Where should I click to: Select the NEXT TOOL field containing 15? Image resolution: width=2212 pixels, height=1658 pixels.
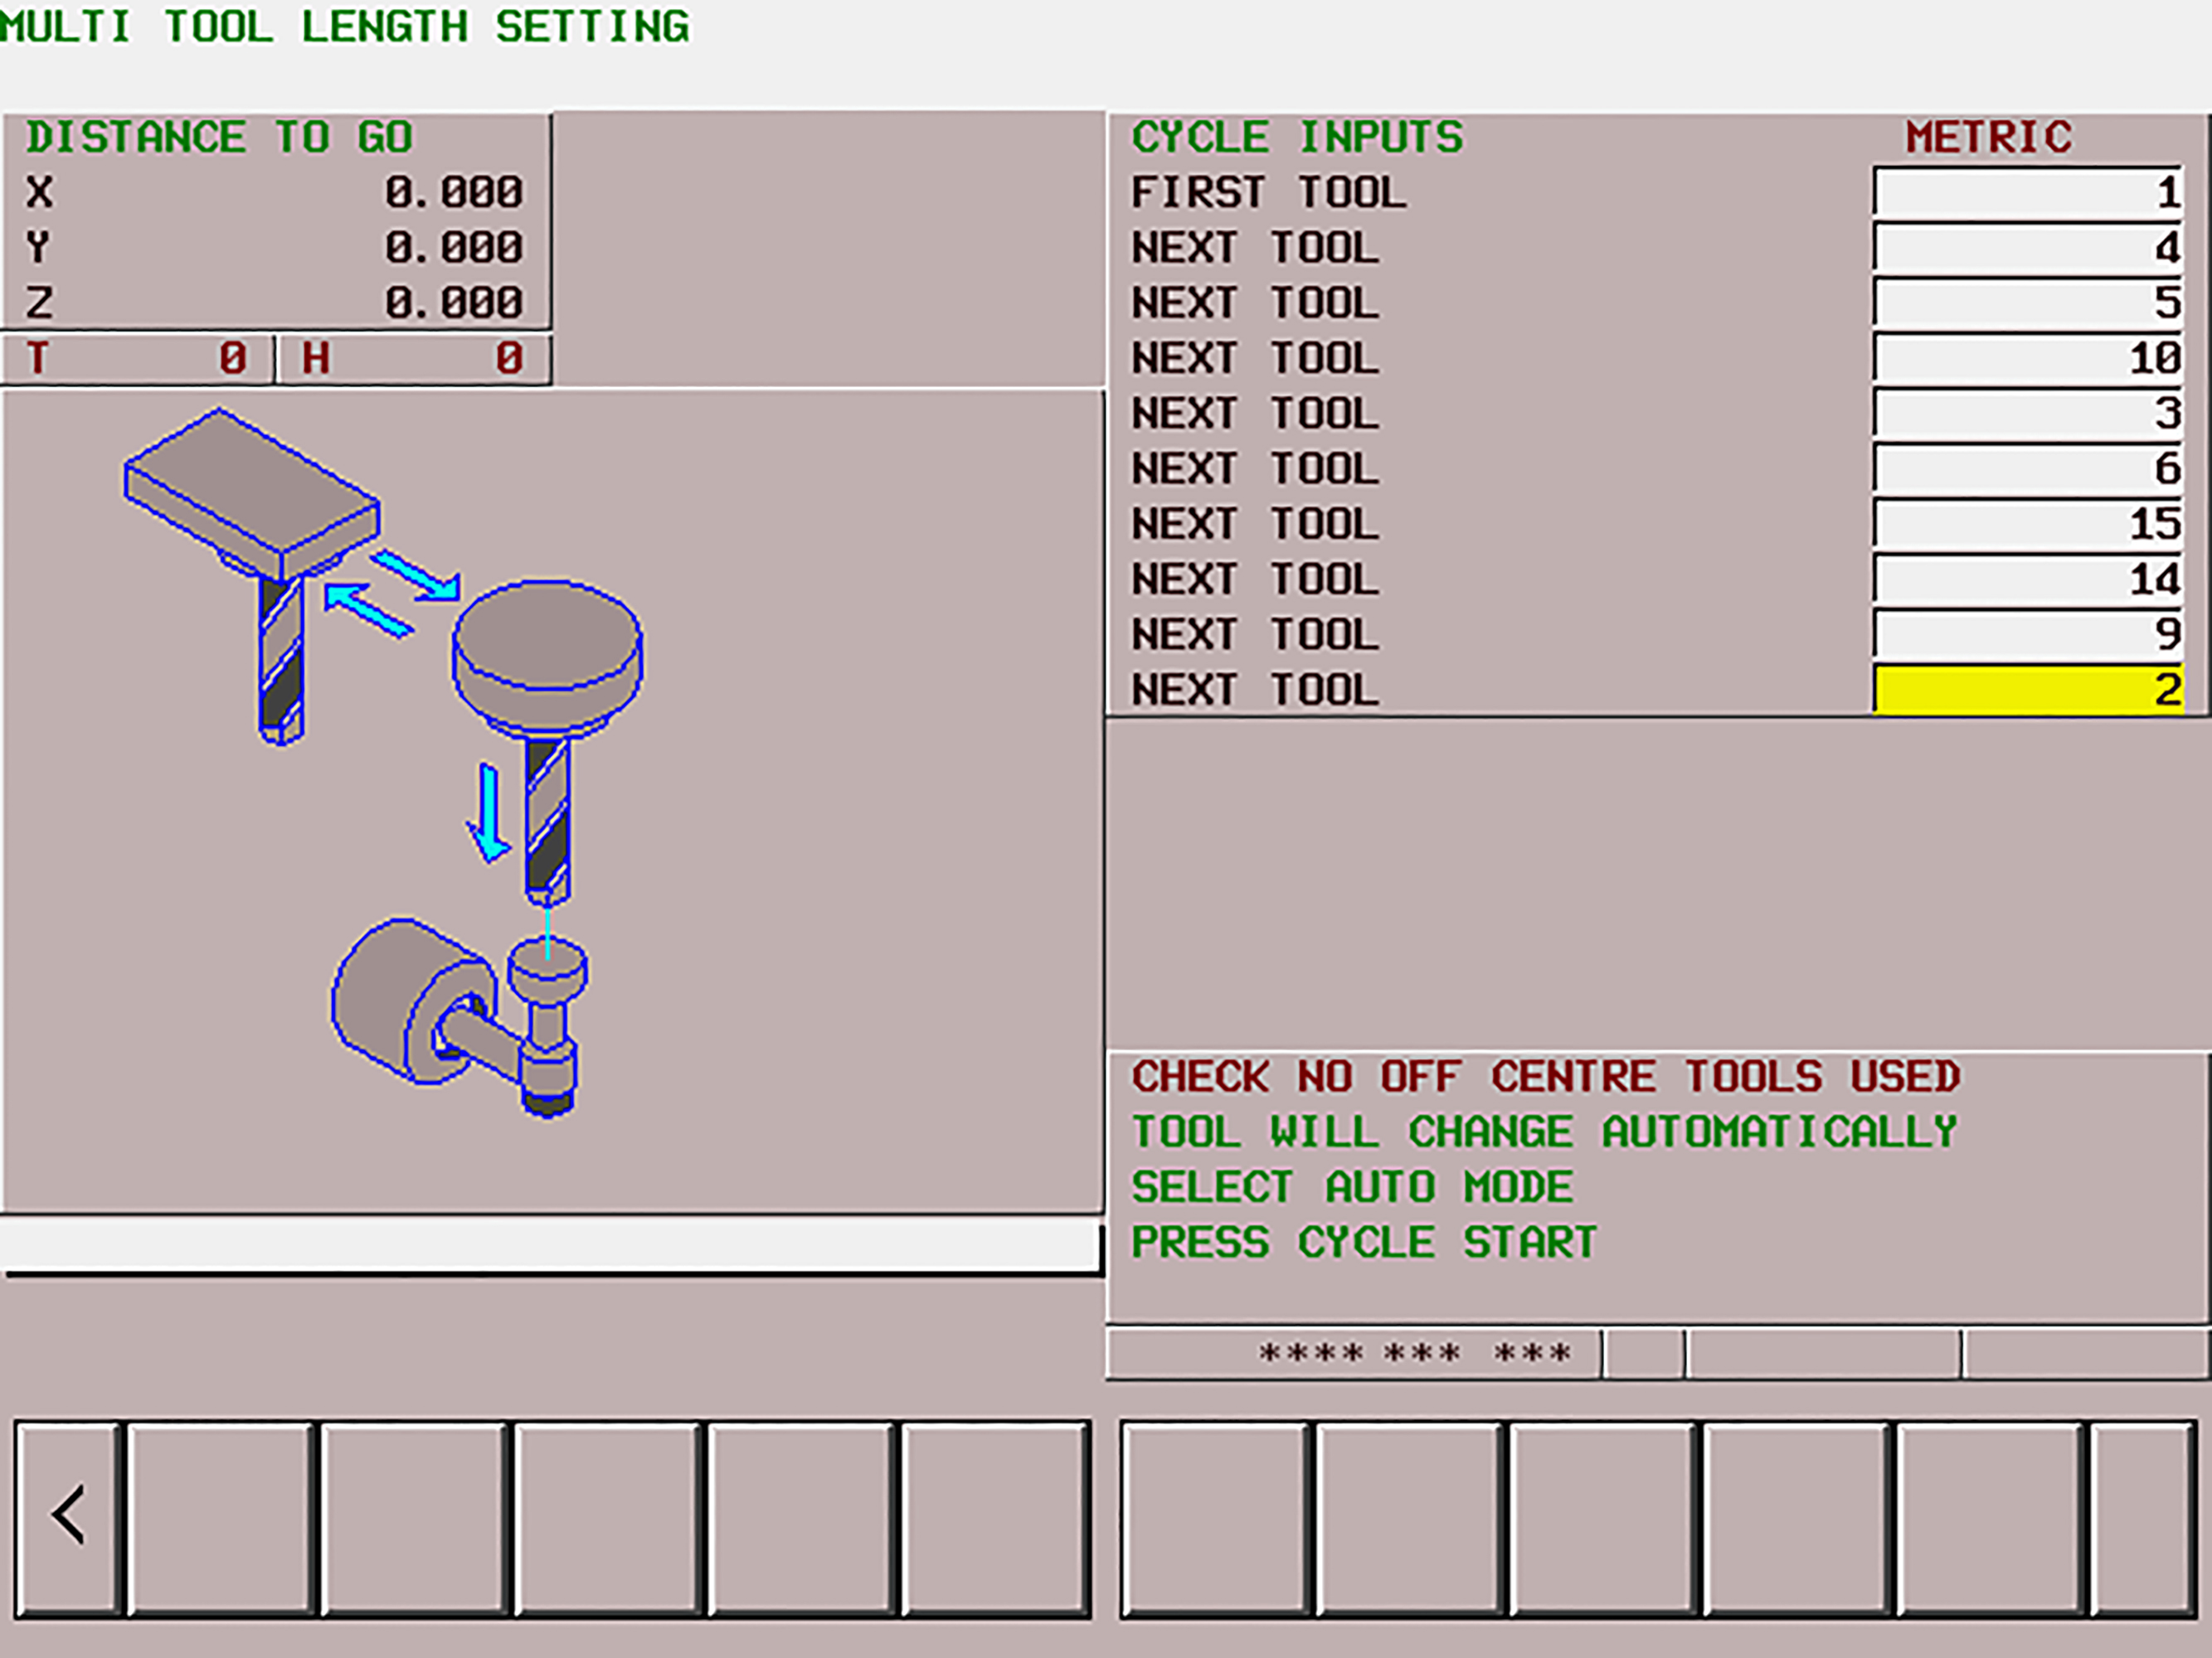[2026, 524]
